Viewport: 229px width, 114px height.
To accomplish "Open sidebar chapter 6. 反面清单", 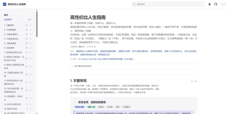I will point(9,48).
